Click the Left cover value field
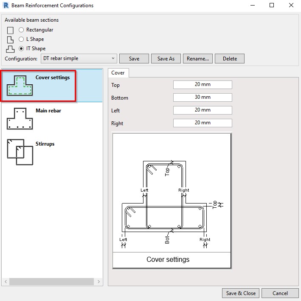301x301 pixels. pos(203,110)
